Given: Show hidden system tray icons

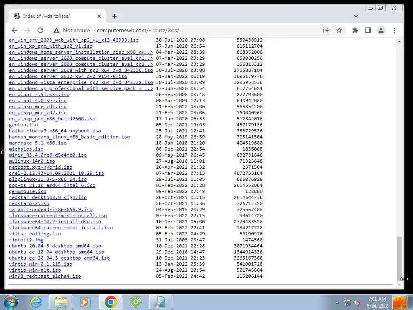Looking at the screenshot, I should tap(337, 302).
